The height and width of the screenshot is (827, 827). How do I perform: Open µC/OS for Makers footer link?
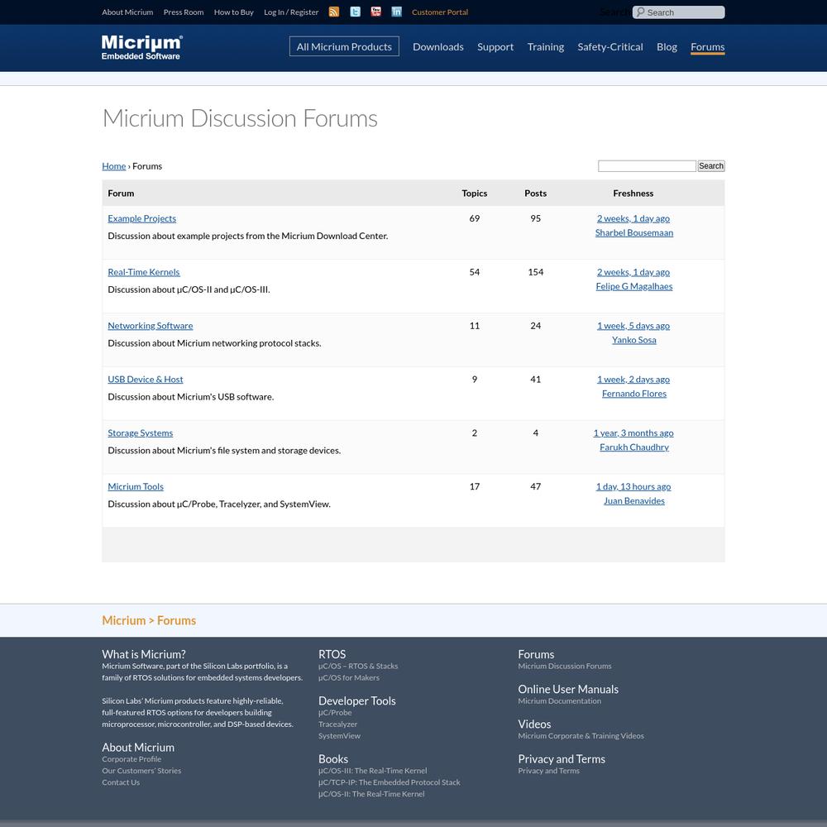pos(349,678)
